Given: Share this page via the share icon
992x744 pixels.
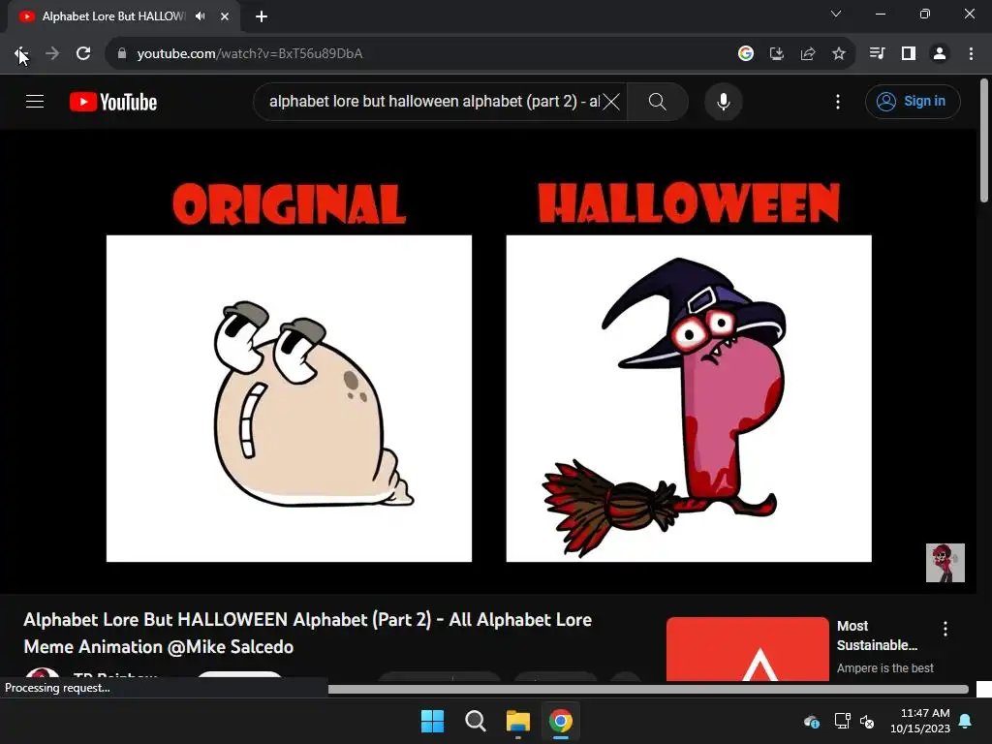Looking at the screenshot, I should (x=808, y=54).
